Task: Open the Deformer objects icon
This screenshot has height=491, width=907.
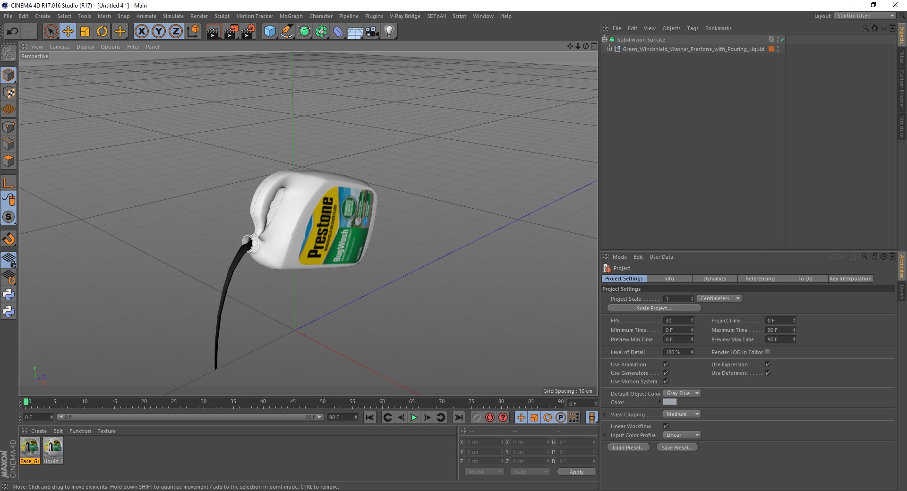Action: (x=338, y=32)
